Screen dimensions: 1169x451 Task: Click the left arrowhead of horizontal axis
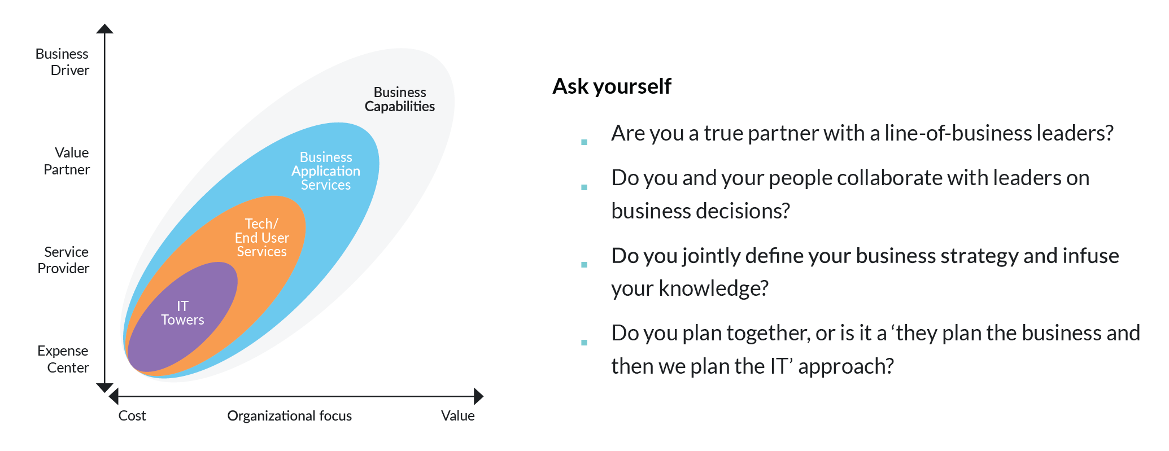click(114, 396)
